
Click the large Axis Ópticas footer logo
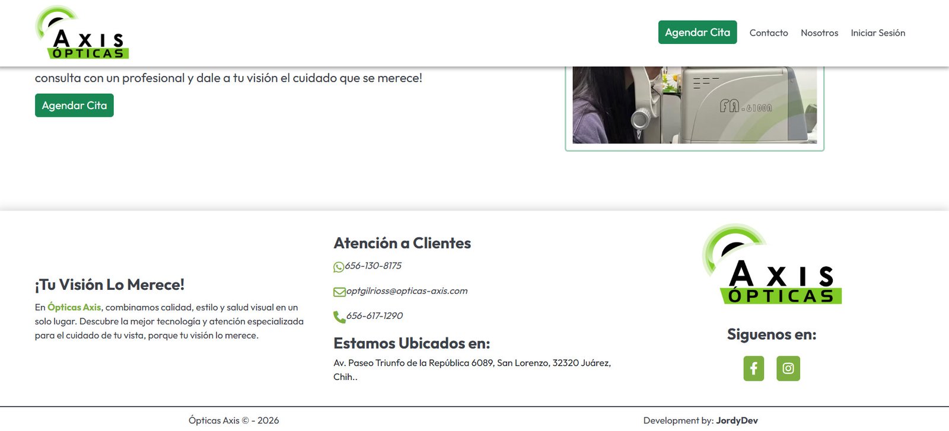point(771,264)
